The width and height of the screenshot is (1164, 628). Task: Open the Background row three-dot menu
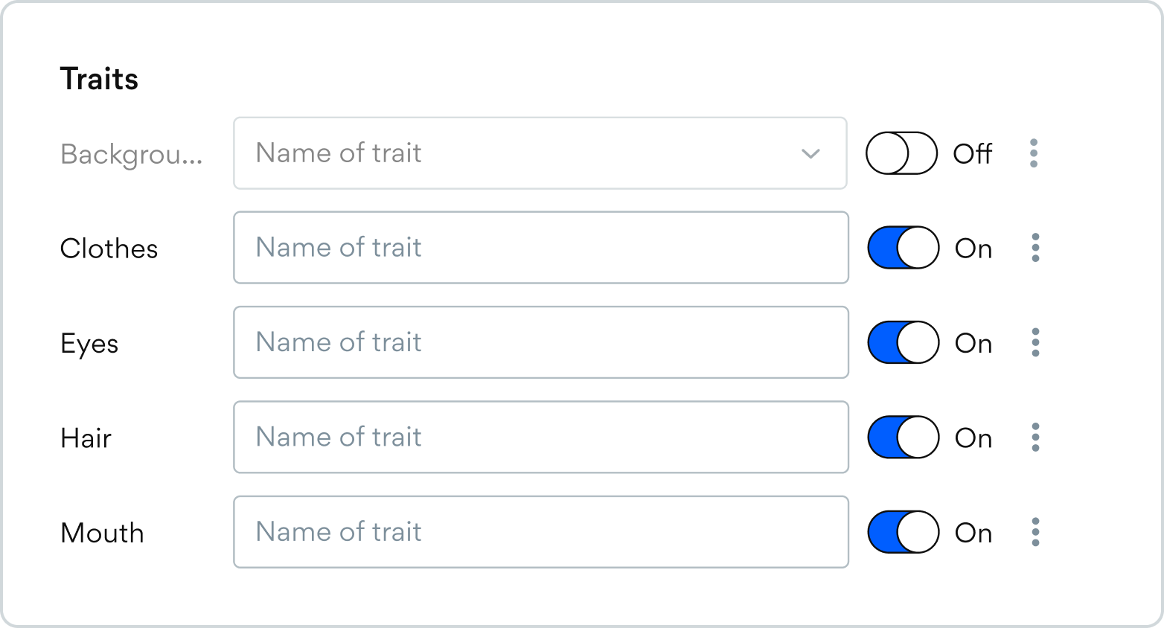(x=1034, y=153)
